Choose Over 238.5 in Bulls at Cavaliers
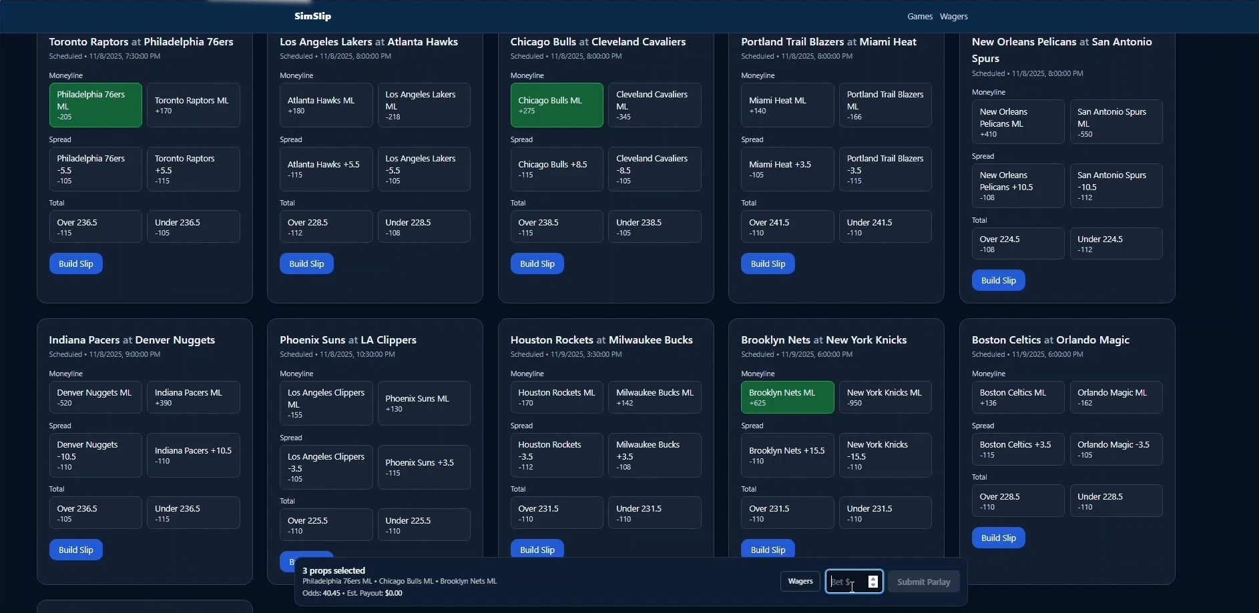The width and height of the screenshot is (1259, 613). click(556, 227)
